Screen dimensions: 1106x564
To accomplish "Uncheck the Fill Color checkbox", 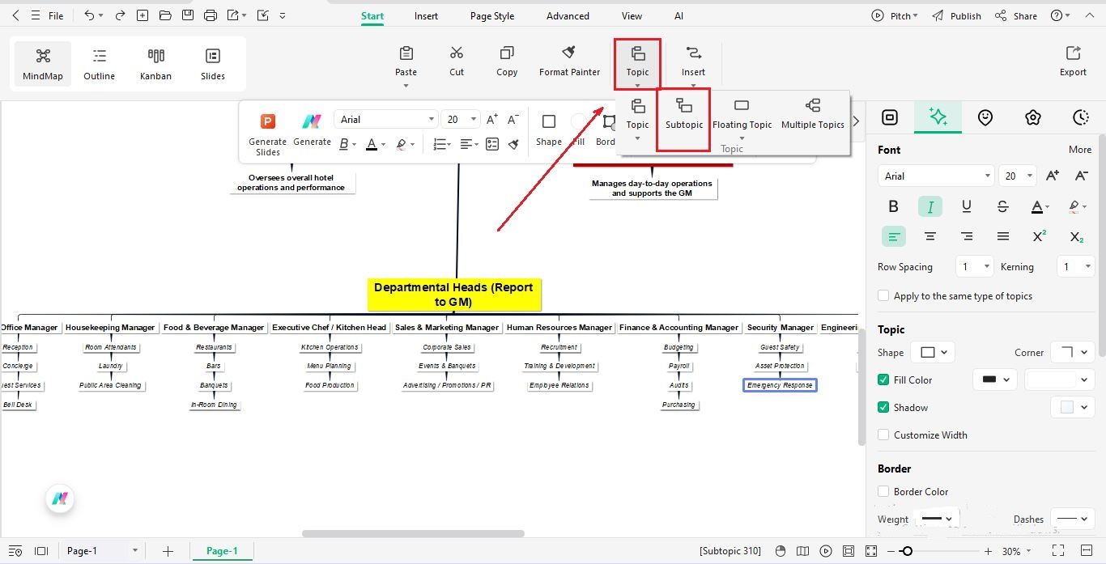I will (883, 380).
